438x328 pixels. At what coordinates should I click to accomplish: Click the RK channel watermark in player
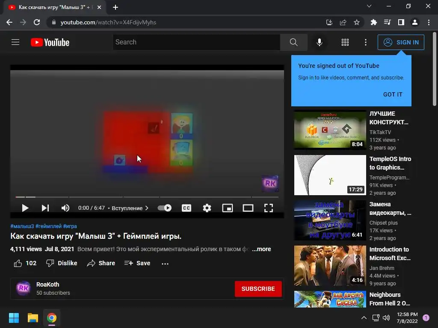(270, 183)
